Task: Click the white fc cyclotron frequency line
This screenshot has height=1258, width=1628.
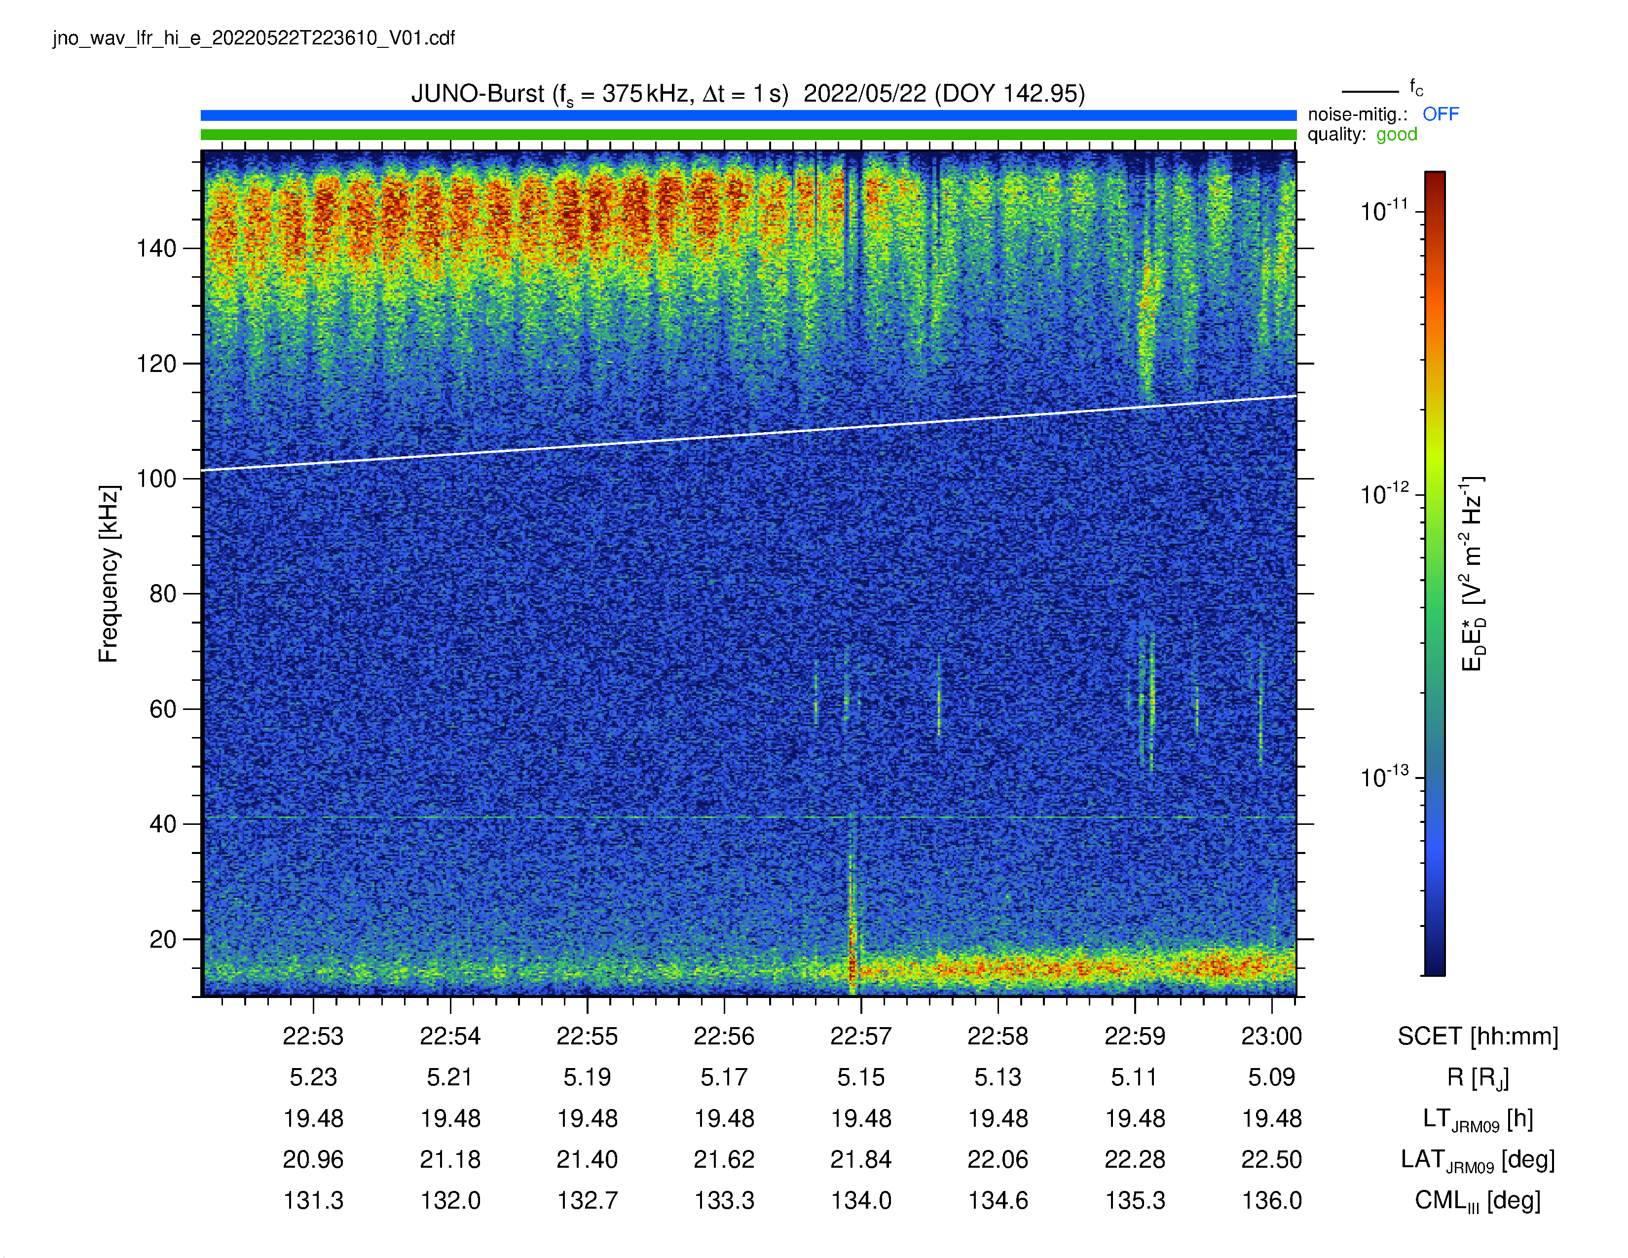Action: [x=748, y=434]
